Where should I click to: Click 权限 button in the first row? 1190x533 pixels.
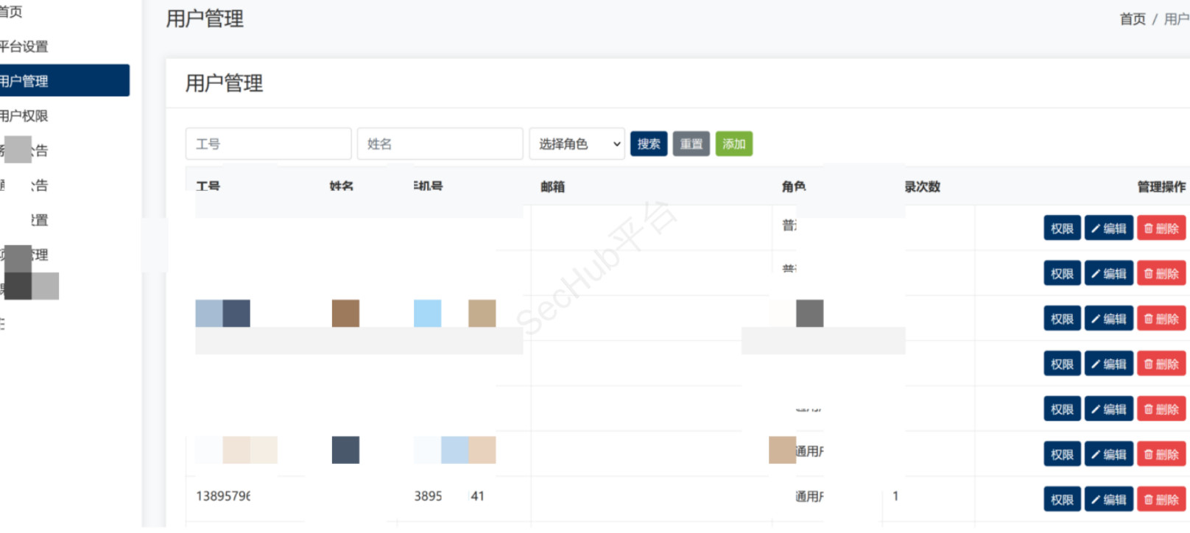point(1061,229)
